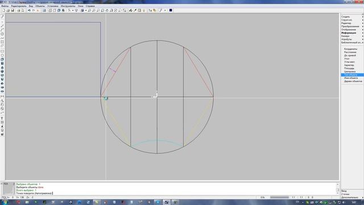Click the gray progress bar in status bar

(x=279, y=198)
